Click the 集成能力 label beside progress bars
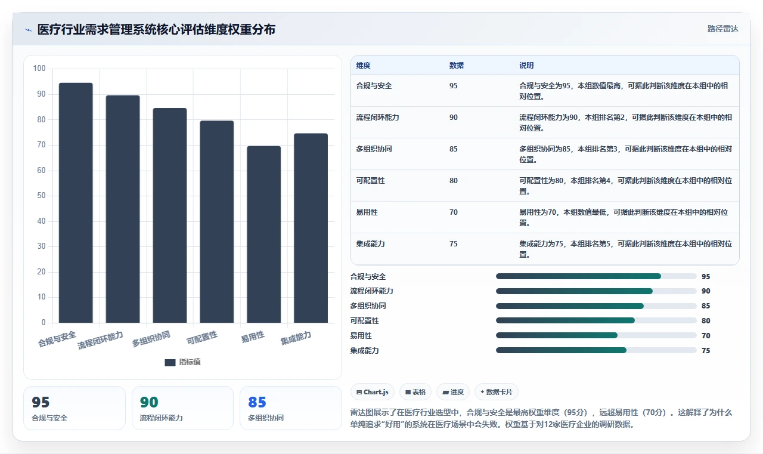The height and width of the screenshot is (454, 763). click(x=365, y=351)
